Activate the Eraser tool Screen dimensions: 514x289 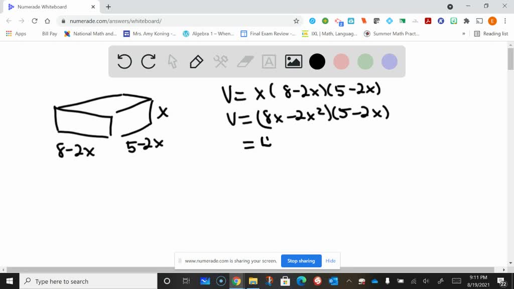click(x=245, y=61)
